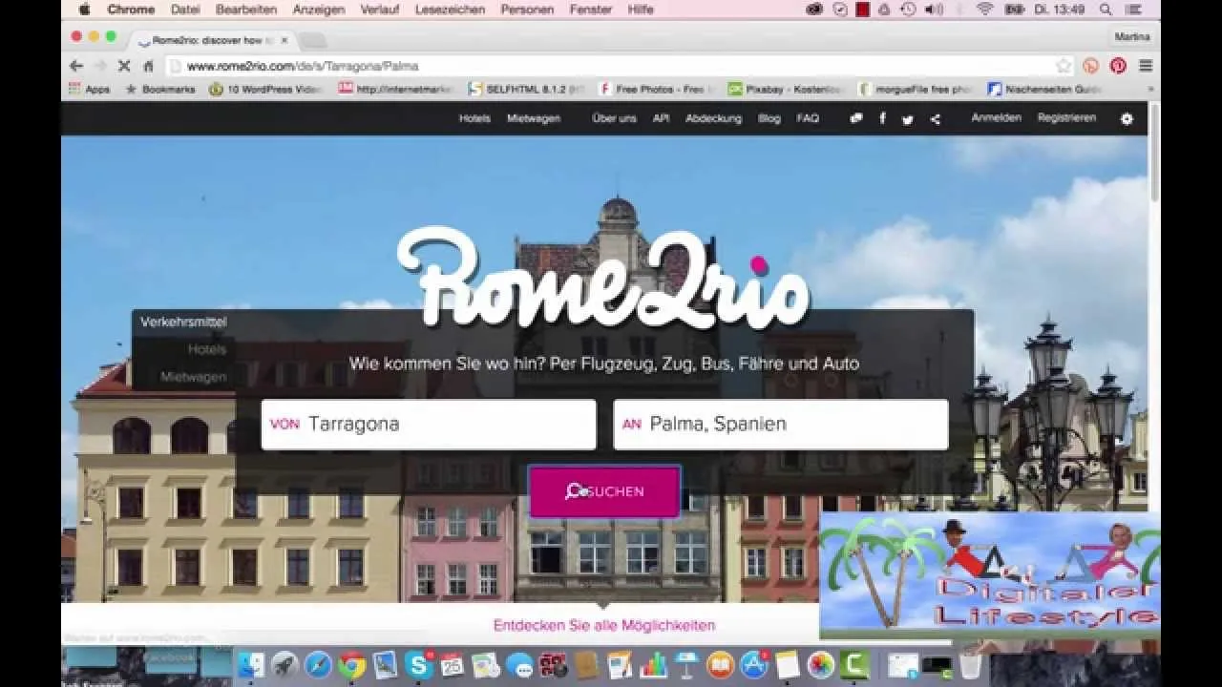Open the Apps bookmarks shortcut
This screenshot has height=687, width=1222.
click(x=89, y=89)
